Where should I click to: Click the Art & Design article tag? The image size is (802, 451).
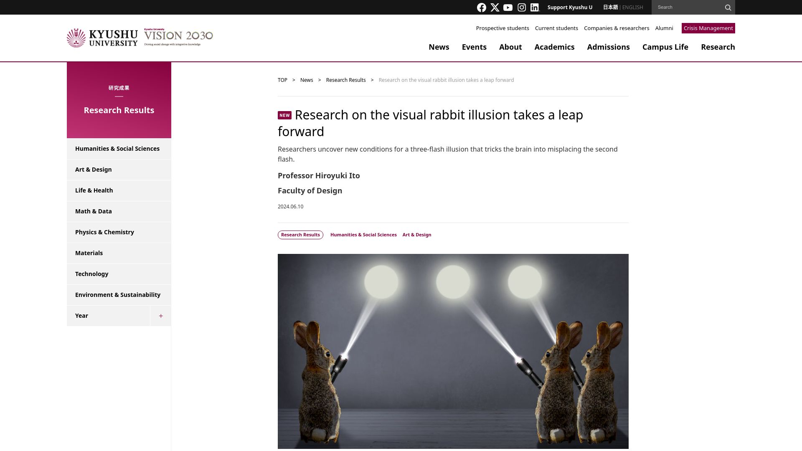tap(417, 235)
